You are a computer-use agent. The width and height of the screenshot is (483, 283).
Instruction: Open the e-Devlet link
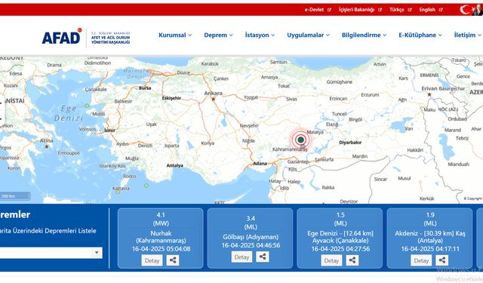[x=314, y=10]
